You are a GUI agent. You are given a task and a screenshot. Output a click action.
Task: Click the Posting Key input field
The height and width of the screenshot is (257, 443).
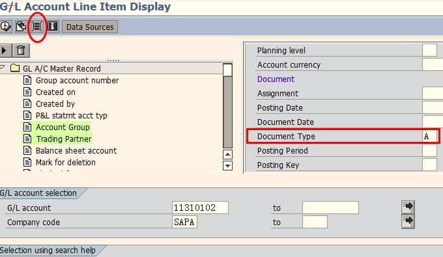(x=429, y=165)
